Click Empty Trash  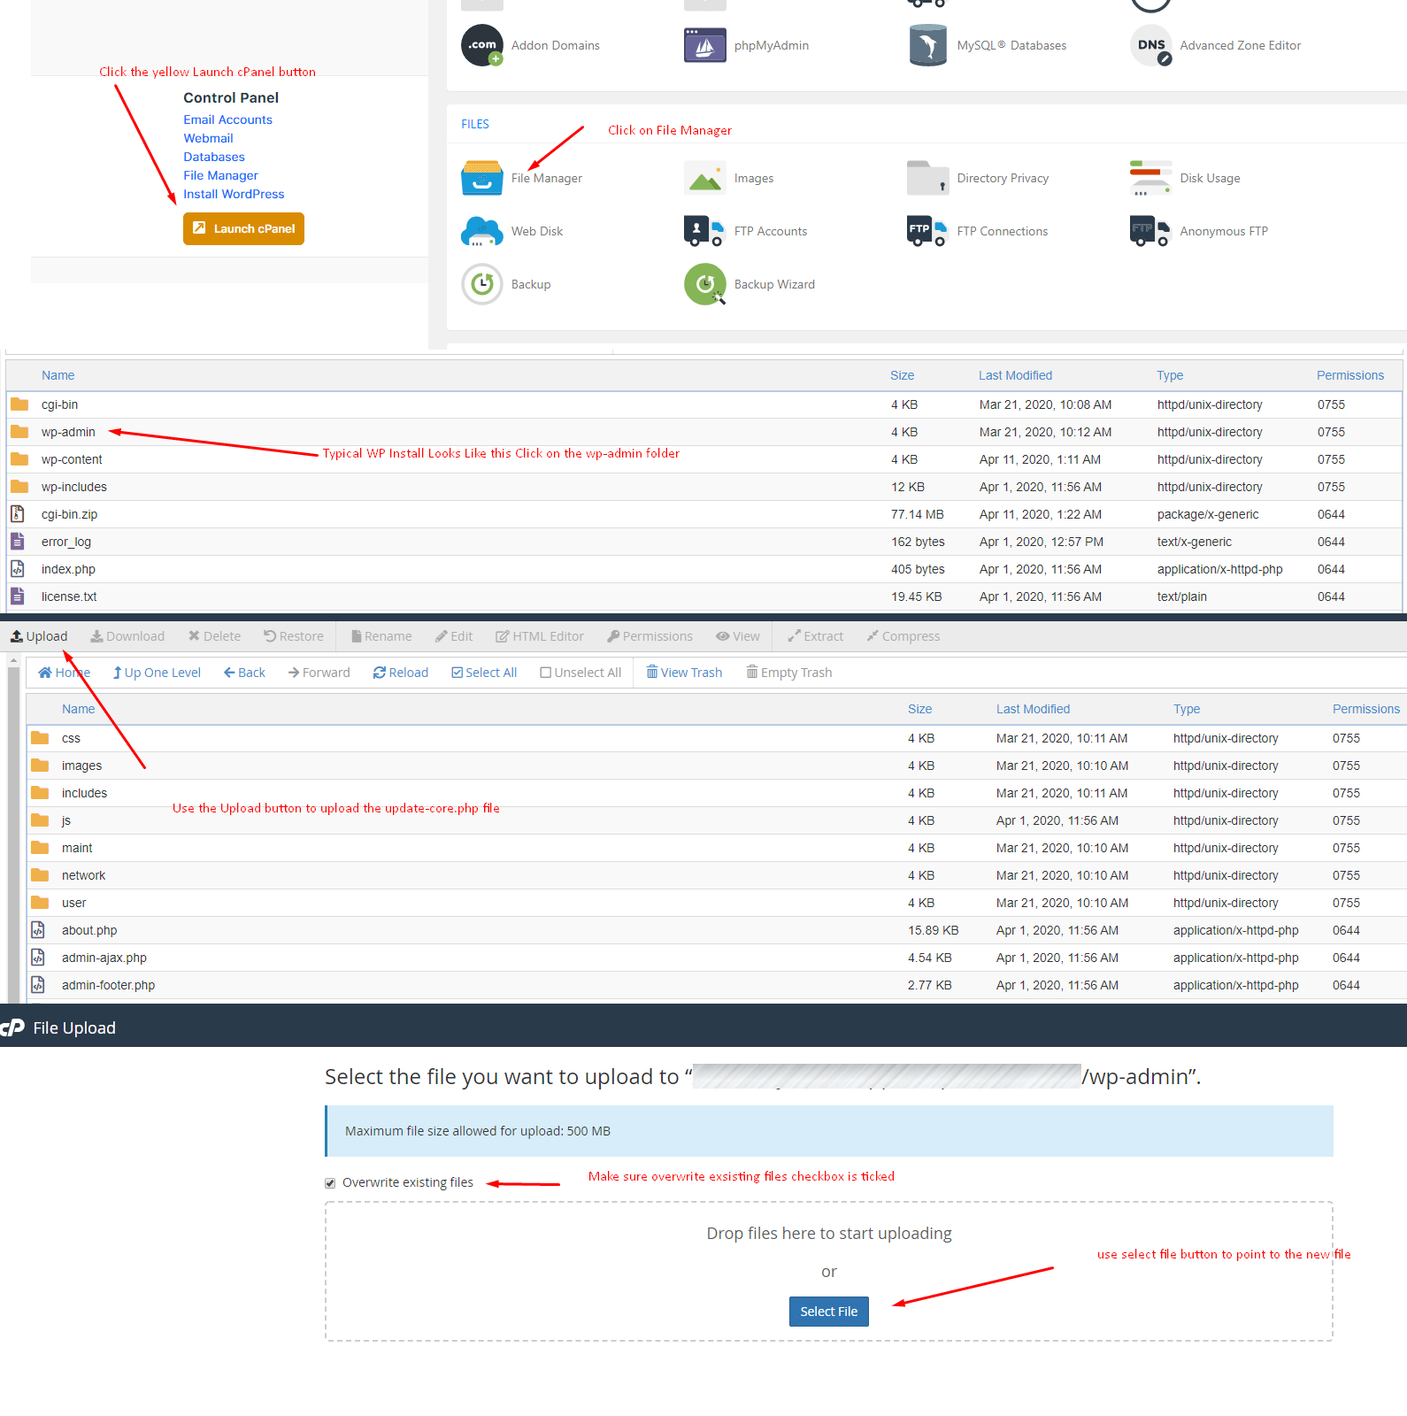788,673
